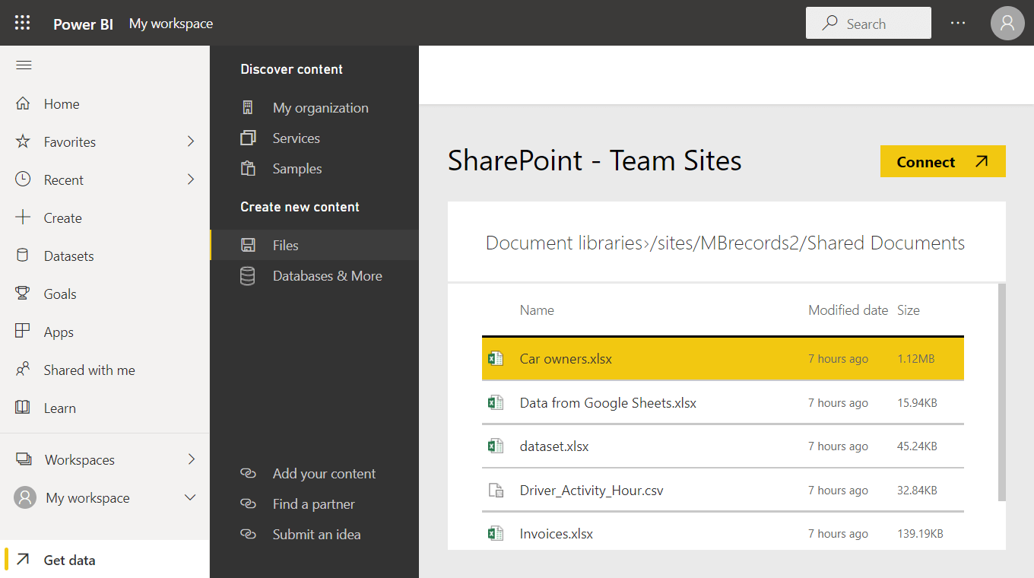The image size is (1034, 578).
Task: Click the Learn book icon
Action: [23, 408]
